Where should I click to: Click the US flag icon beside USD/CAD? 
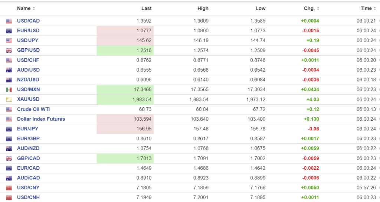tap(9, 21)
